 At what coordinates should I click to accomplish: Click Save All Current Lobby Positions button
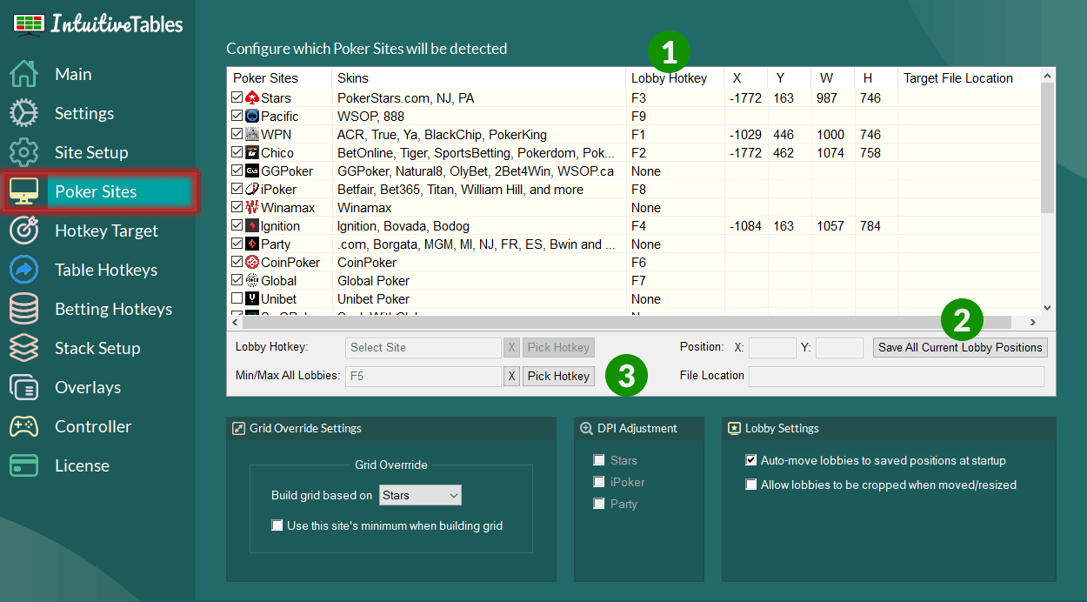pyautogui.click(x=960, y=347)
